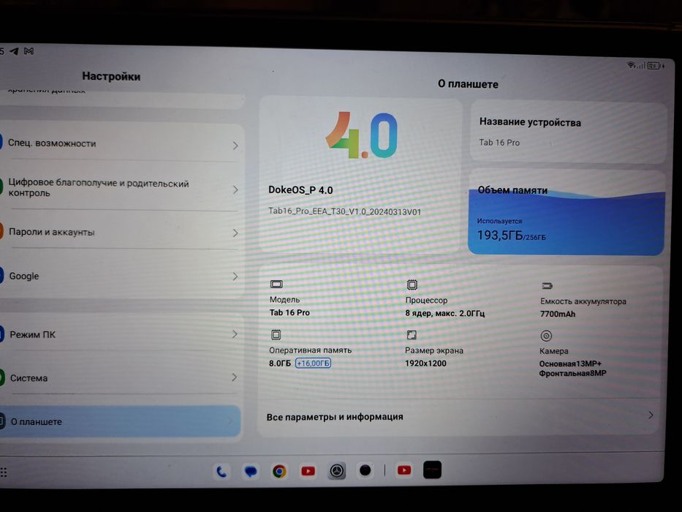Tap the Процессор chip icon
Screen dimensions: 682x512
click(412, 285)
